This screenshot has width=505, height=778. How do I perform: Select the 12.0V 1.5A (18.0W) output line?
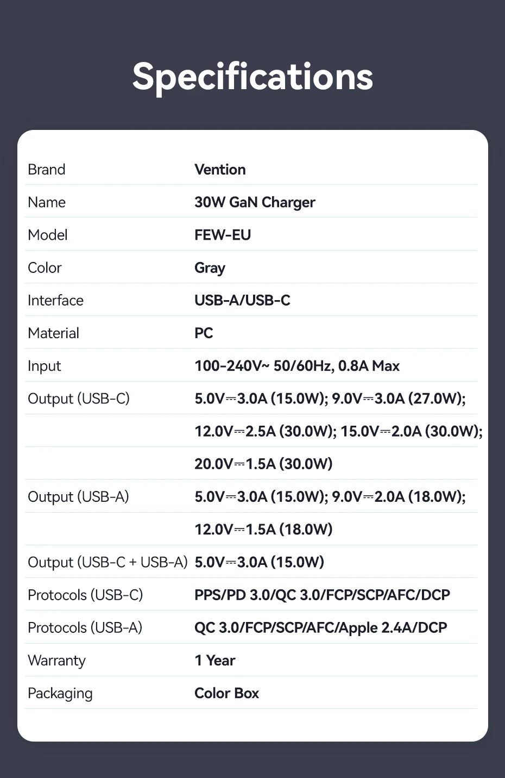tap(263, 530)
